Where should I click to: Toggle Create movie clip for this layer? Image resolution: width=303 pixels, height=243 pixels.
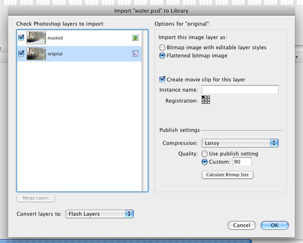(x=162, y=79)
